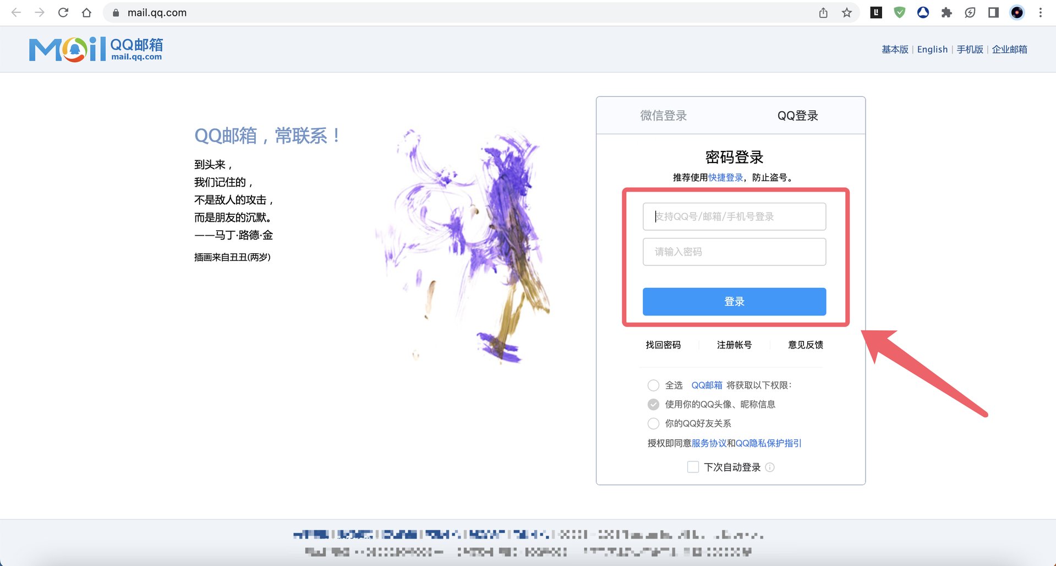
Task: Switch to the 微信登录 tab
Action: (x=663, y=116)
